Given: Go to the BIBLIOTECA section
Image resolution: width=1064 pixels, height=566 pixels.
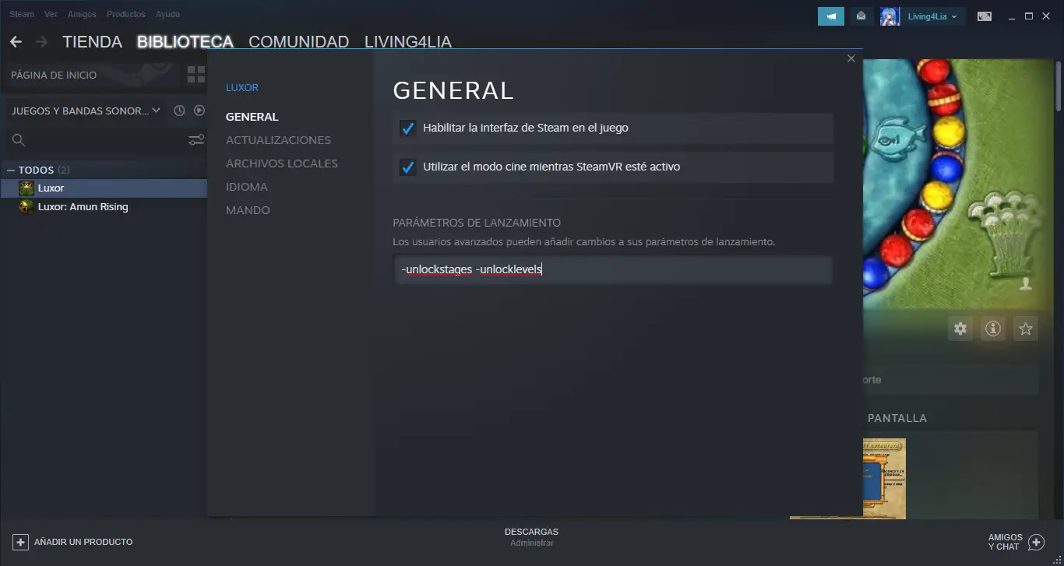Looking at the screenshot, I should tap(185, 42).
